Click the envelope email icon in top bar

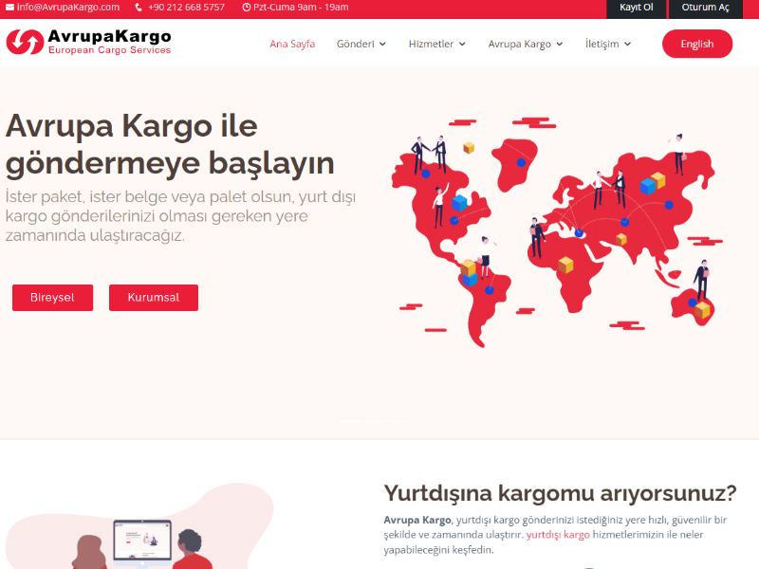(9, 8)
